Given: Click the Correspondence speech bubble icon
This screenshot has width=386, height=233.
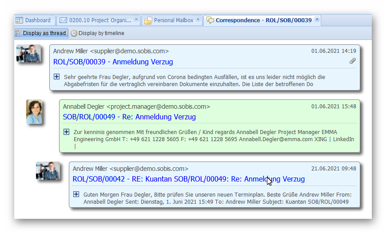Looking at the screenshot, I should pyautogui.click(x=210, y=20).
